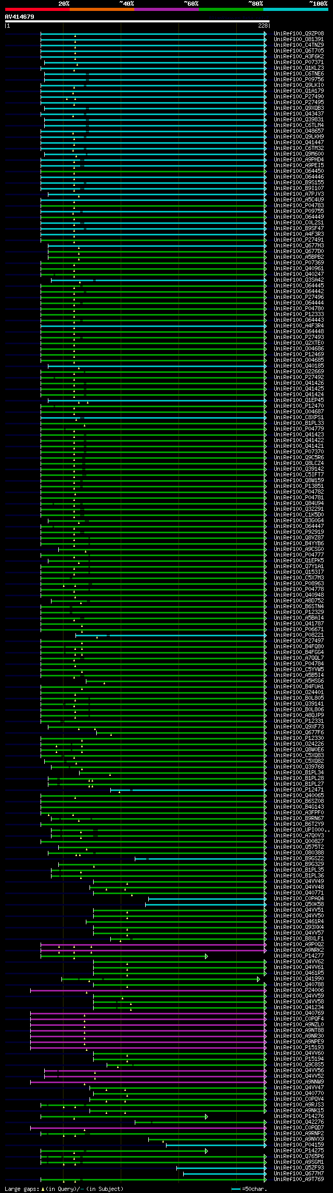
Task: Select hit label UniRef100_Q43437
Action: coord(299,114)
